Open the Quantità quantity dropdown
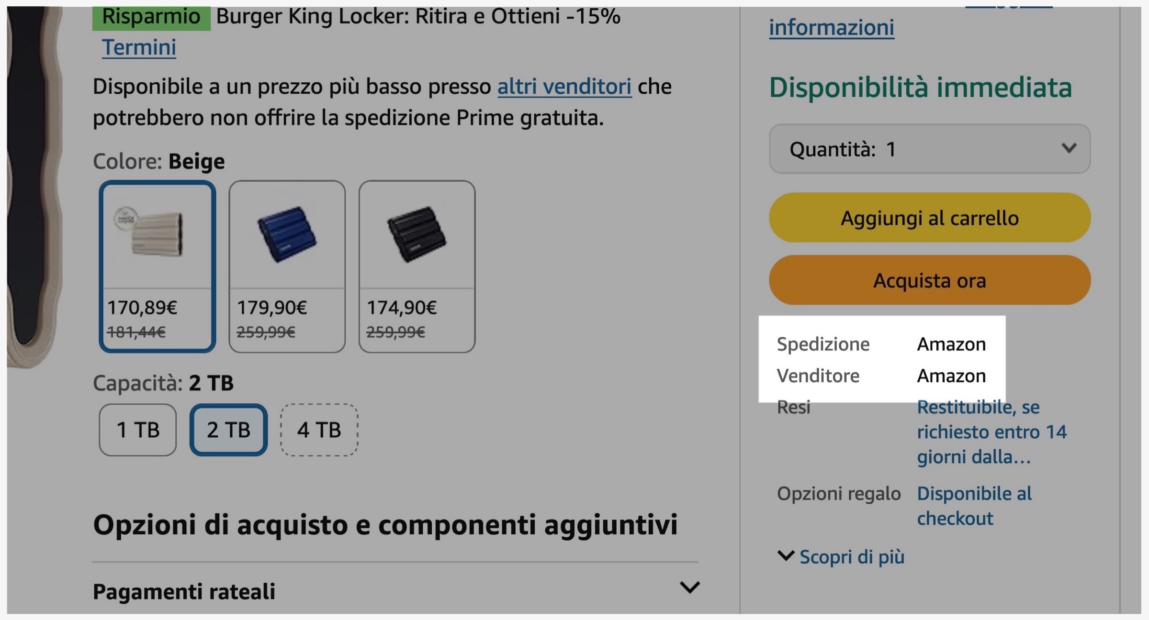This screenshot has height=620, width=1149. (x=929, y=149)
